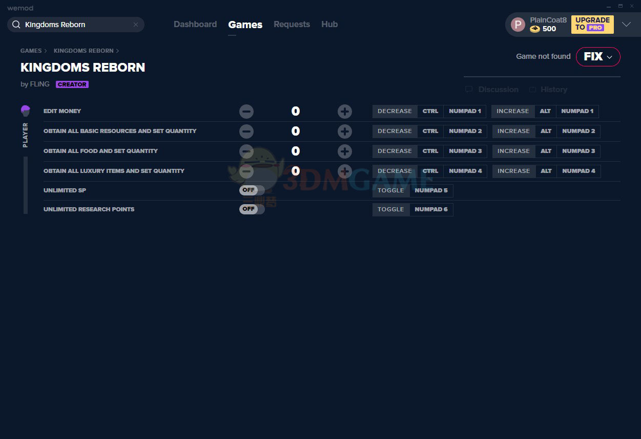Click Edit Money INCREASE hotkey button
This screenshot has height=439, width=641.
tap(512, 111)
